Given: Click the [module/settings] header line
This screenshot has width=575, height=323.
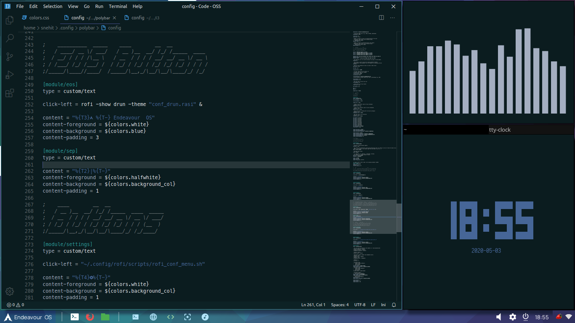Looking at the screenshot, I should pos(67,244).
